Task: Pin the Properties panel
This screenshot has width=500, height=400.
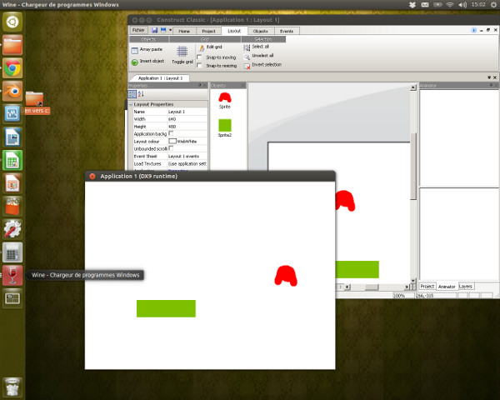Action: (x=200, y=85)
